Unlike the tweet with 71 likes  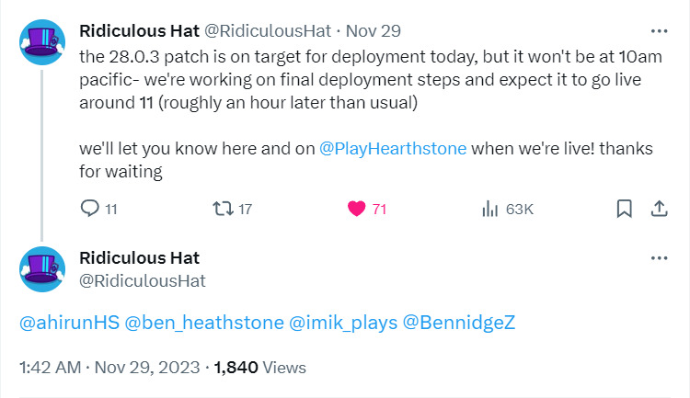[356, 209]
